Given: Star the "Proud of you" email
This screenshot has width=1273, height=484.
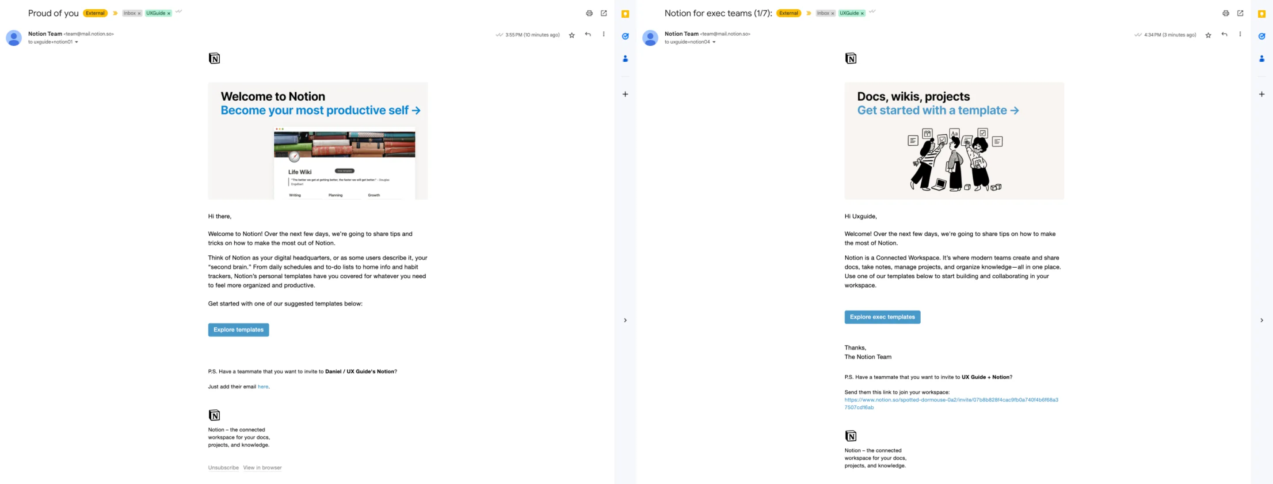Looking at the screenshot, I should 572,36.
